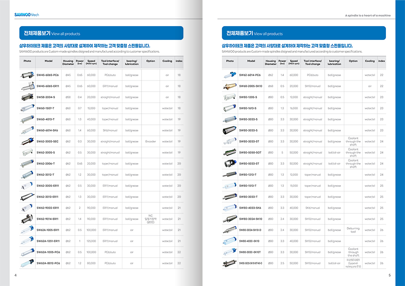Click the SW45-6065-PC6 spindle photo
Image resolution: width=405 pixels, height=286 pixels.
pyautogui.click(x=27, y=75)
